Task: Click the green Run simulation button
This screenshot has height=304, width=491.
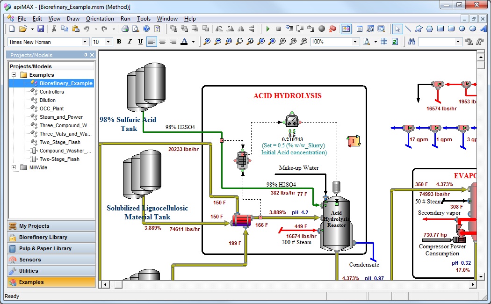Action: (x=268, y=29)
